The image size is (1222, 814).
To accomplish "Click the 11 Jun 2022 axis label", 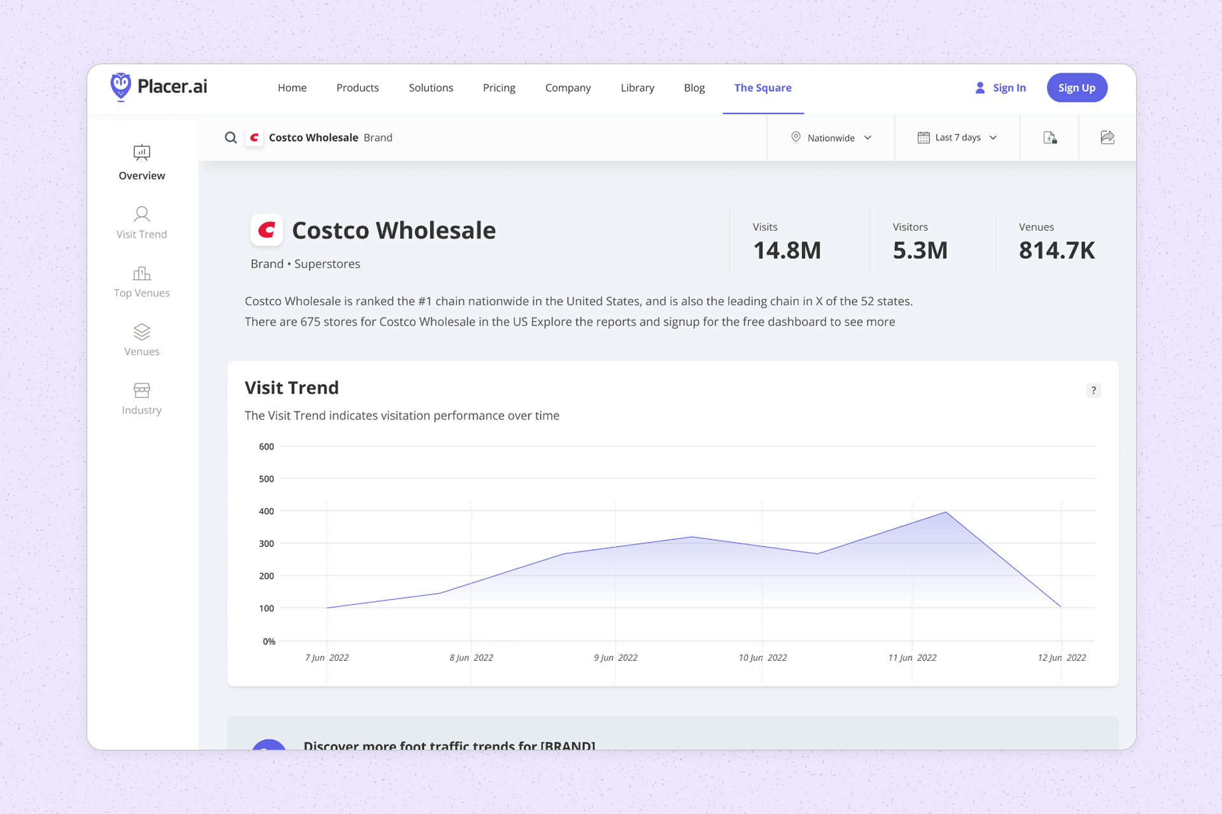I will [x=912, y=658].
